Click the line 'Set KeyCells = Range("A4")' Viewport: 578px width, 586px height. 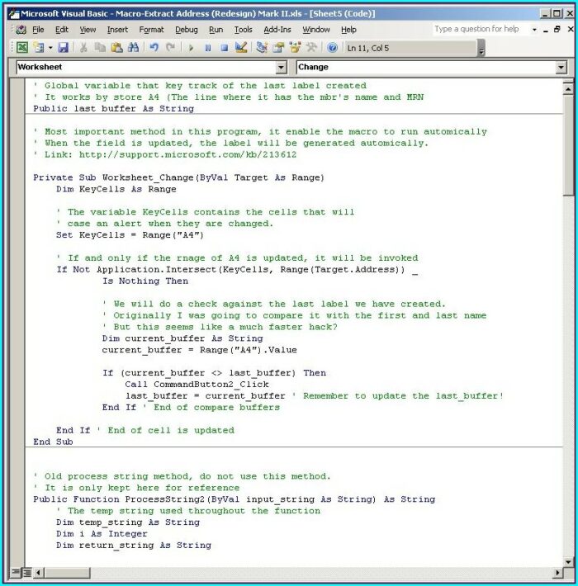click(x=130, y=235)
